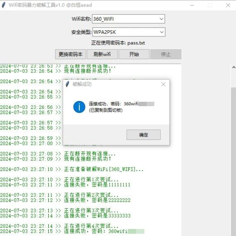Click the (已复制到剪切板) dialog text
The height and width of the screenshot is (236, 236).
tap(106, 111)
